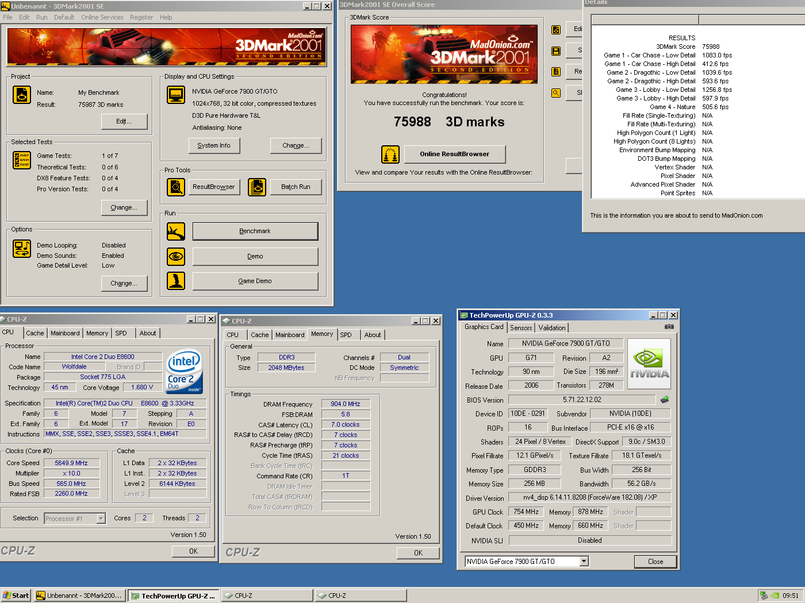Click the magnifier show details icon
The width and height of the screenshot is (805, 603).
coord(556,92)
